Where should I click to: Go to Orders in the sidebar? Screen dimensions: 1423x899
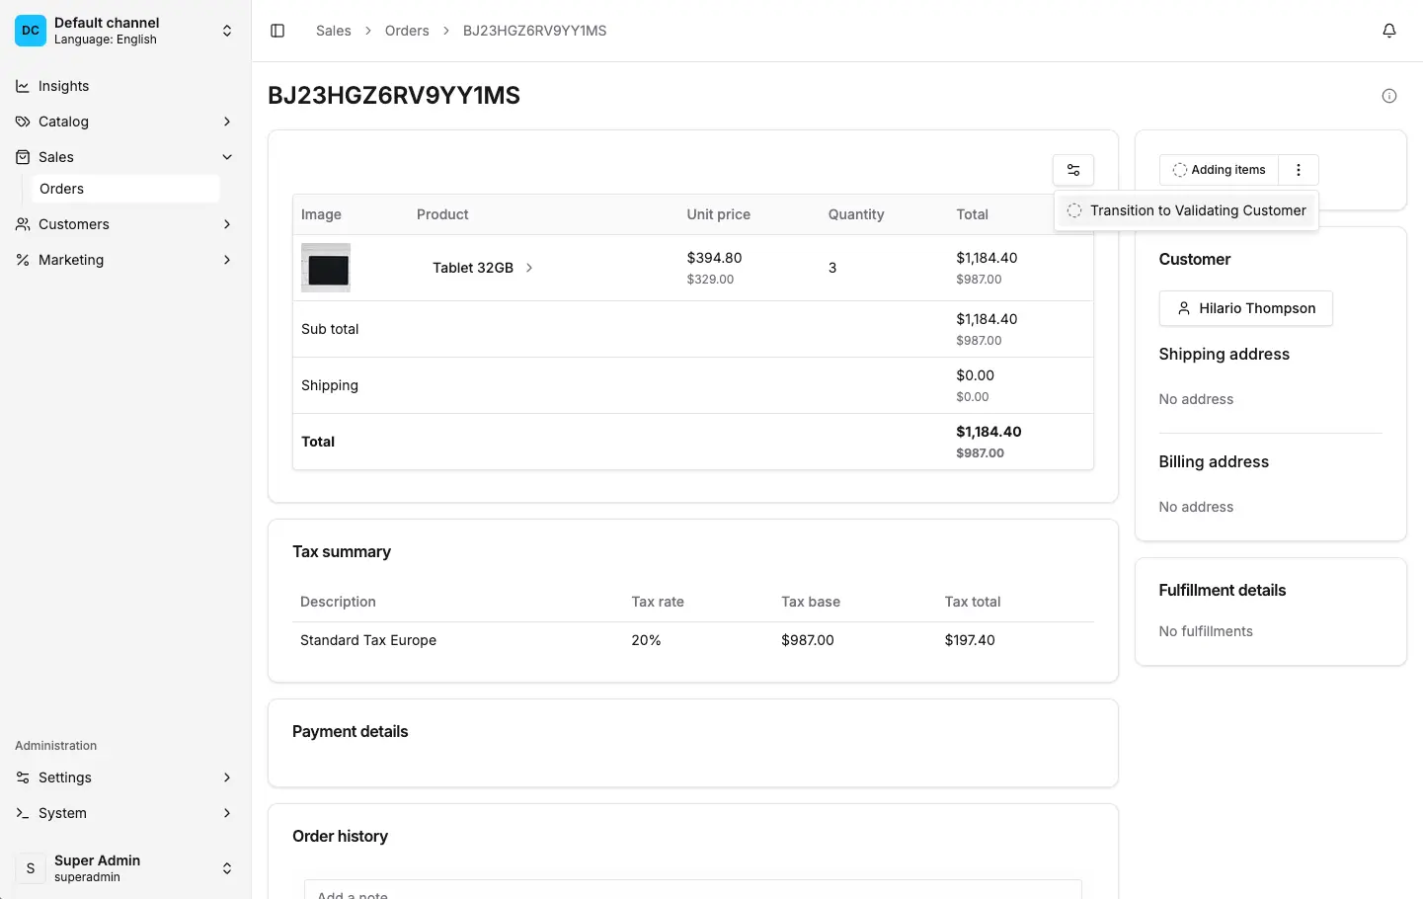[x=62, y=189]
